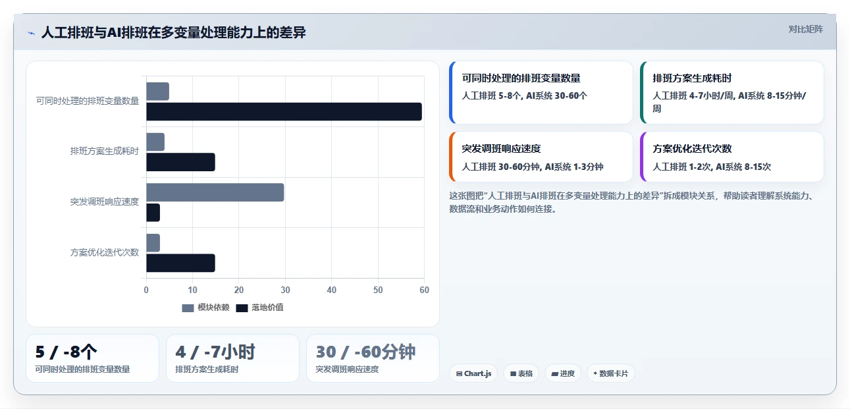Click the x-axis tick value 30
The width and height of the screenshot is (850, 409).
click(x=285, y=290)
